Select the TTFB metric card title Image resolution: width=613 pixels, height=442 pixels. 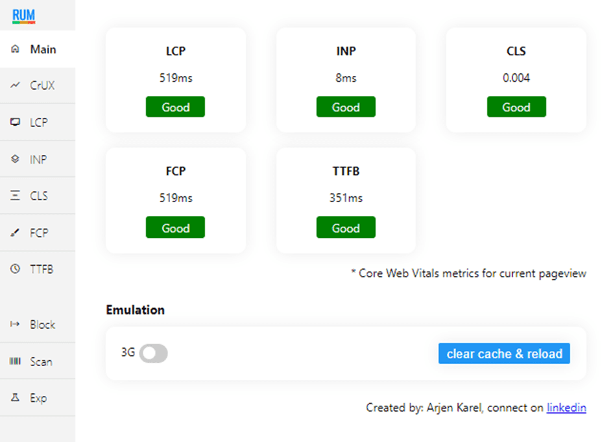pyautogui.click(x=346, y=171)
